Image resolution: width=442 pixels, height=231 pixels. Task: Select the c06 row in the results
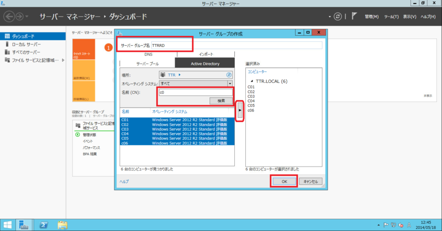(177, 143)
